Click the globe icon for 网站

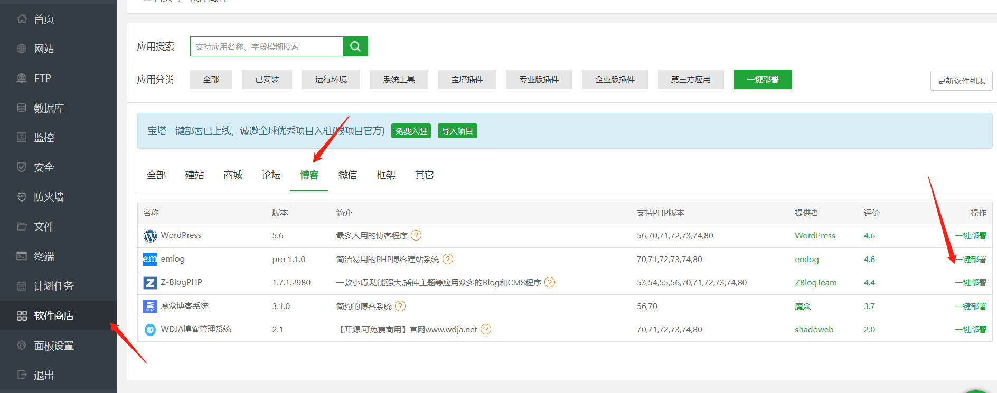point(22,49)
